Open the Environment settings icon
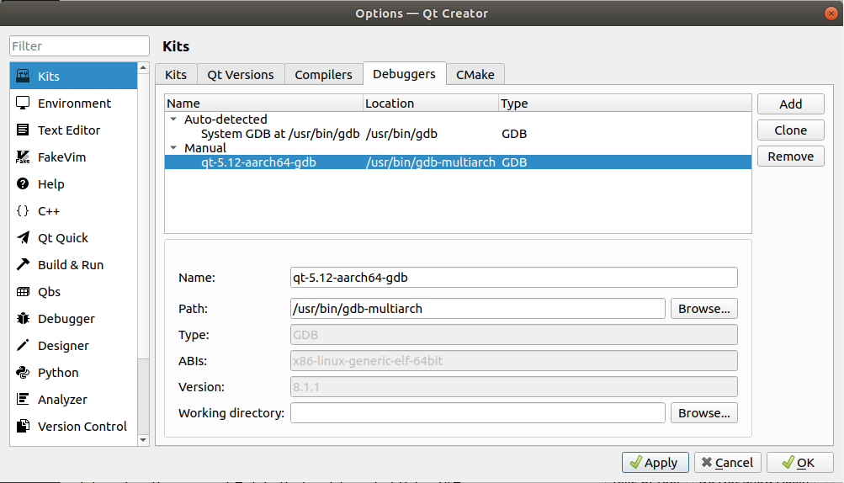The width and height of the screenshot is (844, 483). (x=24, y=103)
